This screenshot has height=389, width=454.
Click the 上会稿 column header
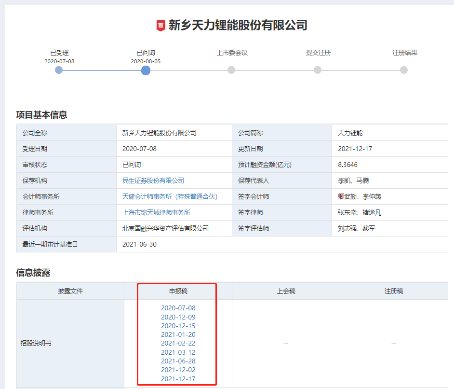click(286, 291)
